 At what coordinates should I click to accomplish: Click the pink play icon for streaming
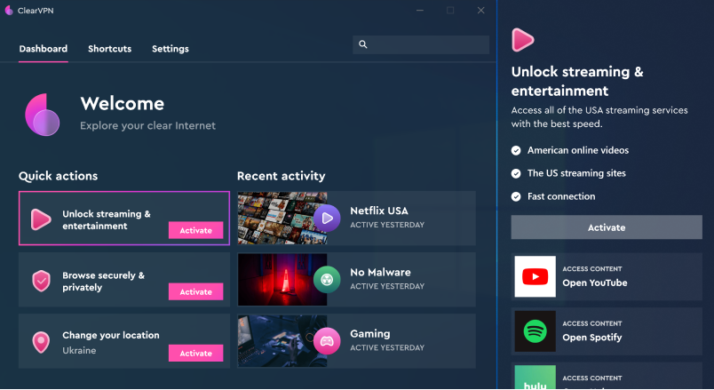41,219
